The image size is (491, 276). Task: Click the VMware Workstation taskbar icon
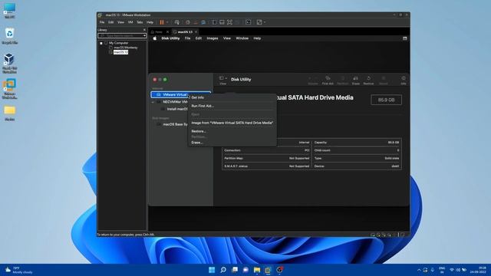click(268, 270)
